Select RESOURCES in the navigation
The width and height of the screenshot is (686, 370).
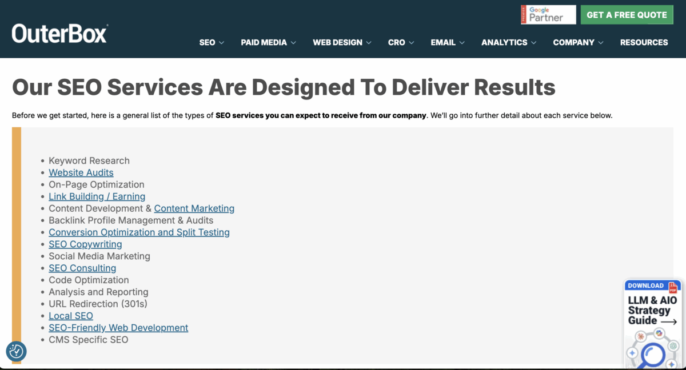coord(644,42)
